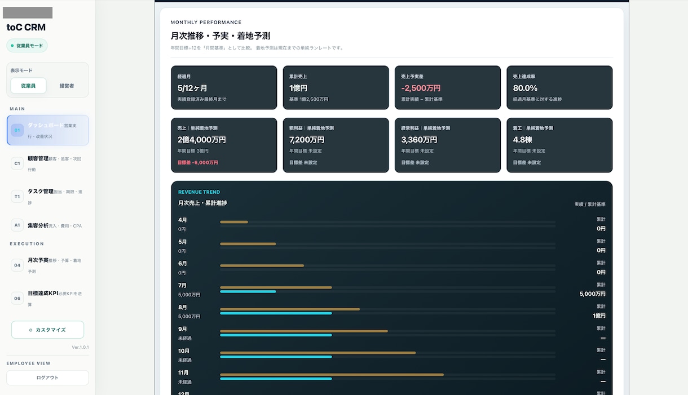Image resolution: width=688 pixels, height=395 pixels.
Task: Click the 8月 cyan actual bar
Action: coord(276,313)
